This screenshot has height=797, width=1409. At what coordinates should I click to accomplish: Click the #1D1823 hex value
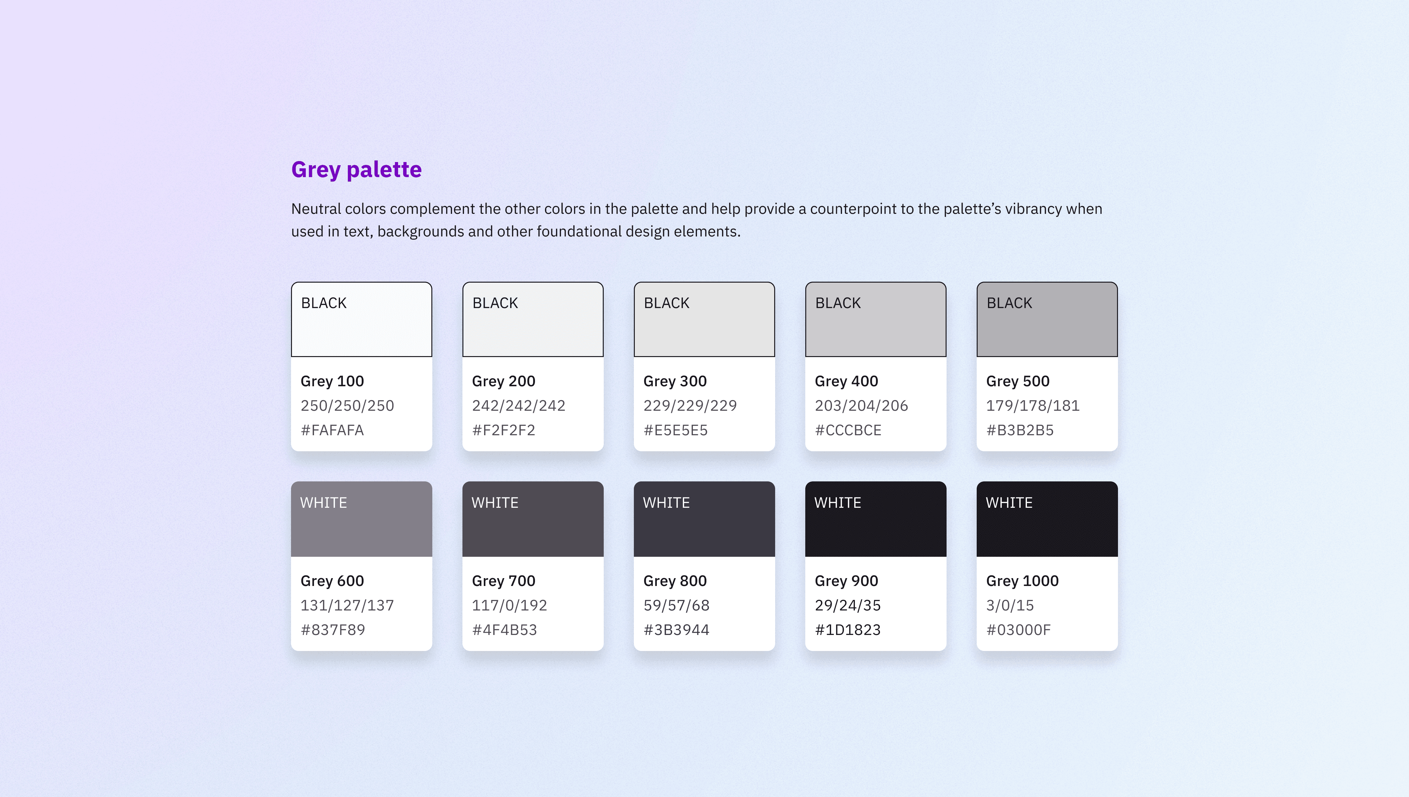848,630
